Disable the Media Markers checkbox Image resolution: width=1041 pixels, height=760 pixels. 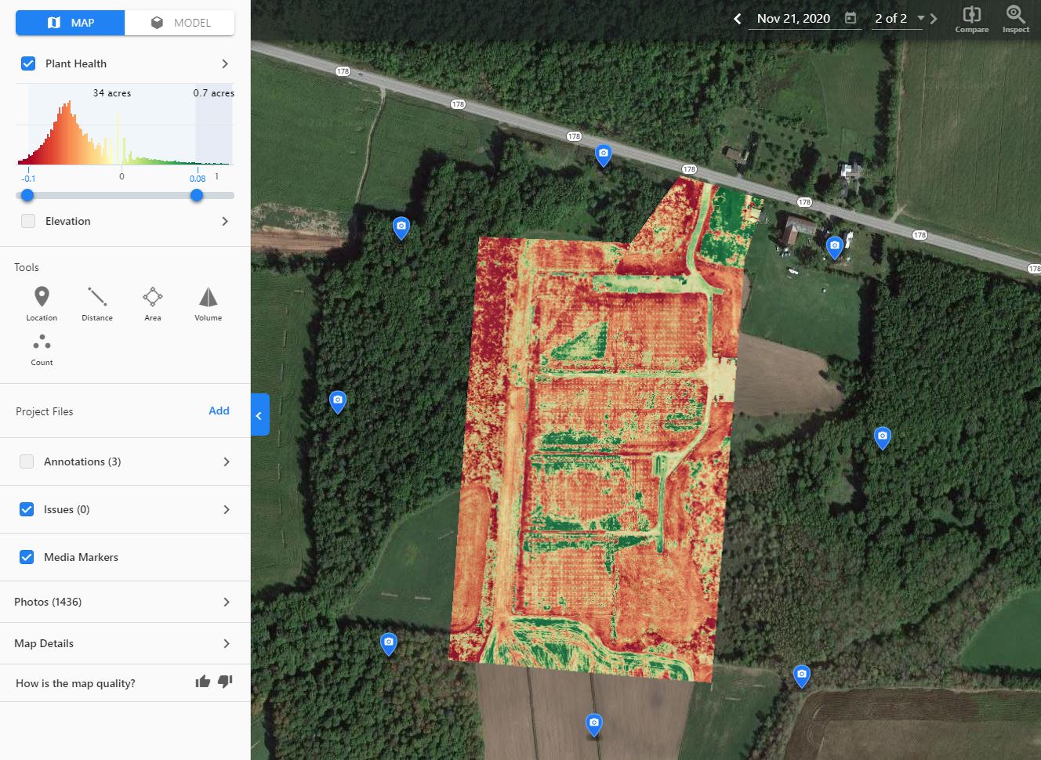click(x=27, y=557)
